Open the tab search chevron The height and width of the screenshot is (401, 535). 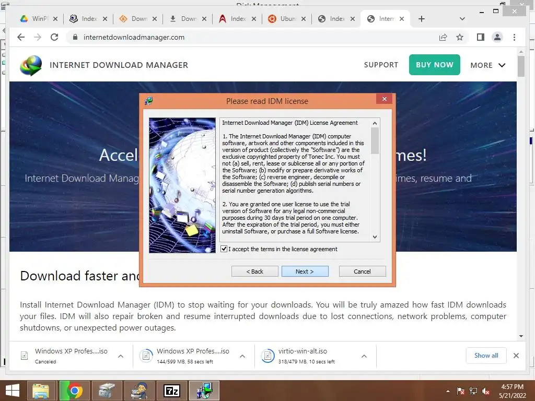(x=462, y=19)
